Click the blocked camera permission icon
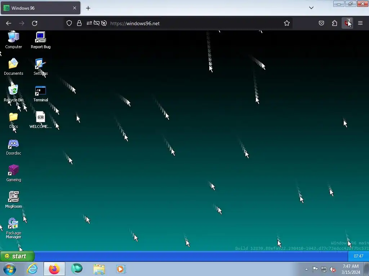The width and height of the screenshot is (369, 276). [x=97, y=23]
